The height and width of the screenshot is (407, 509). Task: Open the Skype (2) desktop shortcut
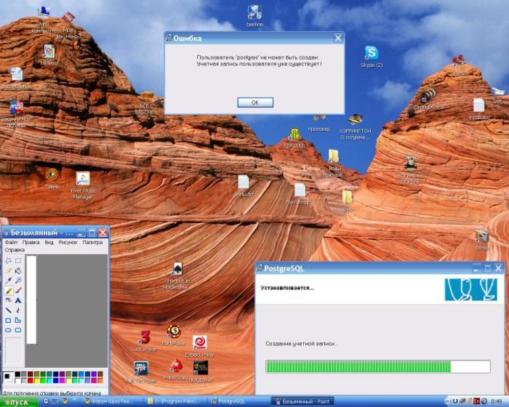pos(372,53)
